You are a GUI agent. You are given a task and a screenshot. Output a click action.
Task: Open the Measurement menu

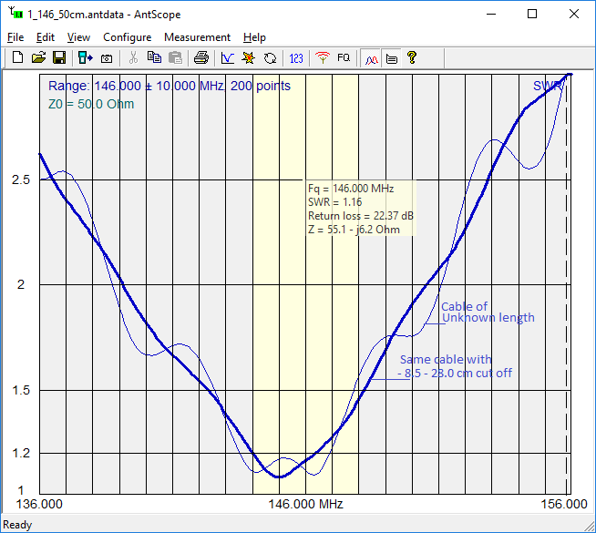point(197,37)
